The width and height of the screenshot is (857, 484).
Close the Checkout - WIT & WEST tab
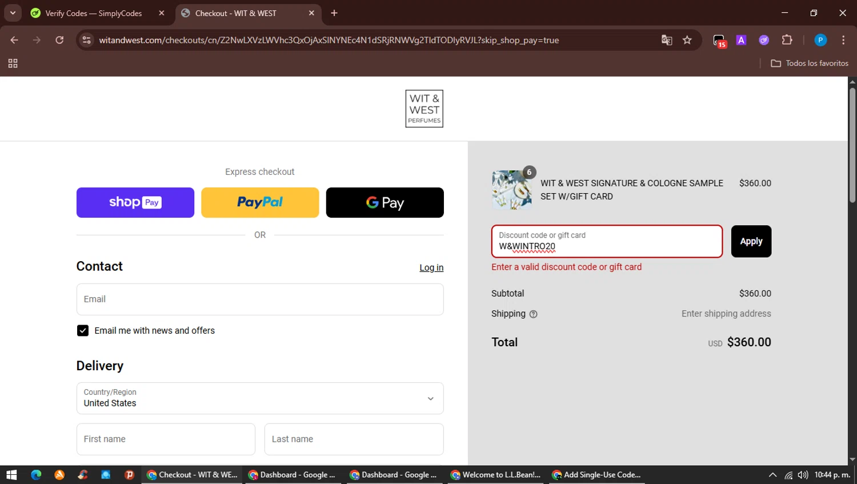[x=311, y=13]
